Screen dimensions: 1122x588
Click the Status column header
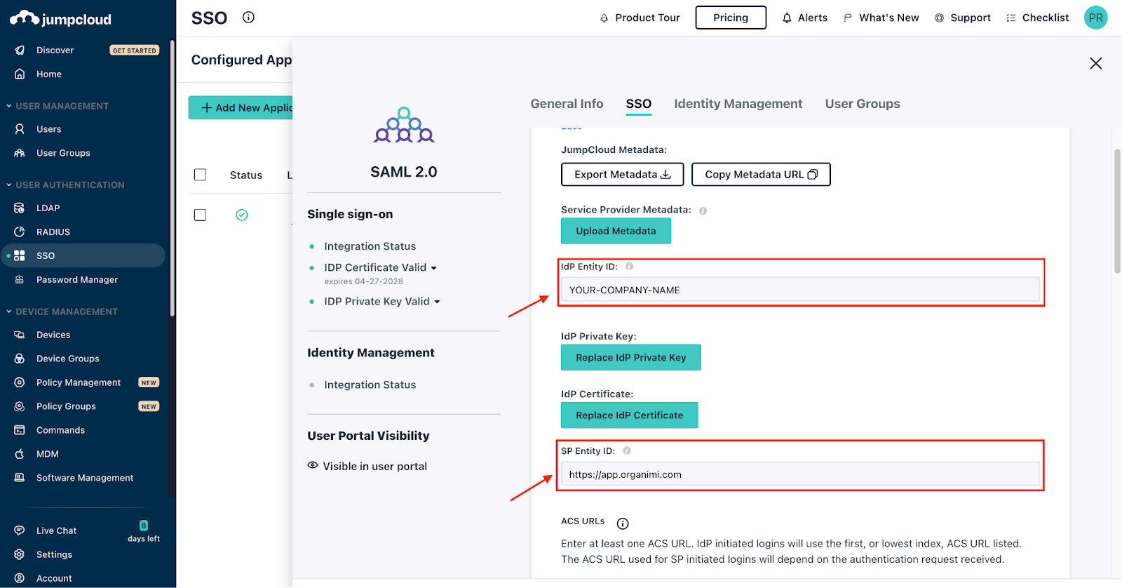(x=246, y=175)
